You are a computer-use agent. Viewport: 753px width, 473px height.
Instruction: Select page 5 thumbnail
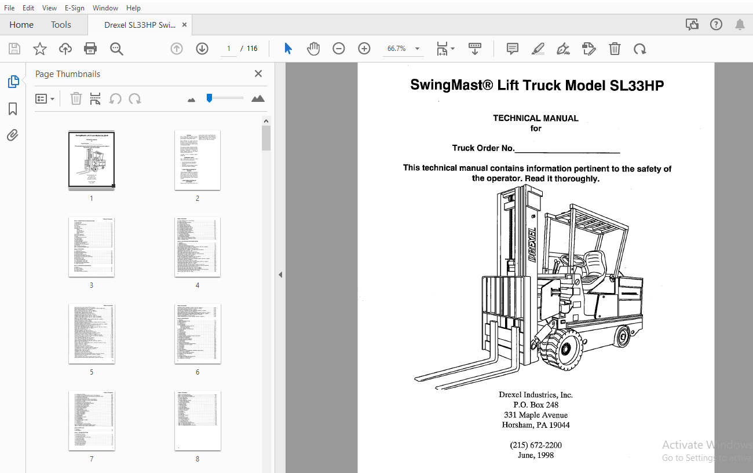coord(92,334)
